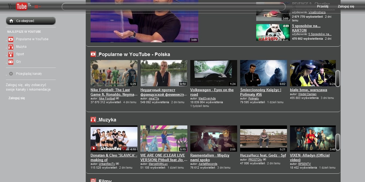The height and width of the screenshot is (182, 365).
Task: Open mira77s author link
Action: pos(154,98)
